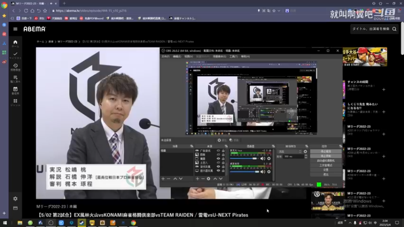404x227 pixels.
Task: Lock the 窗口 source
Action: point(223,159)
